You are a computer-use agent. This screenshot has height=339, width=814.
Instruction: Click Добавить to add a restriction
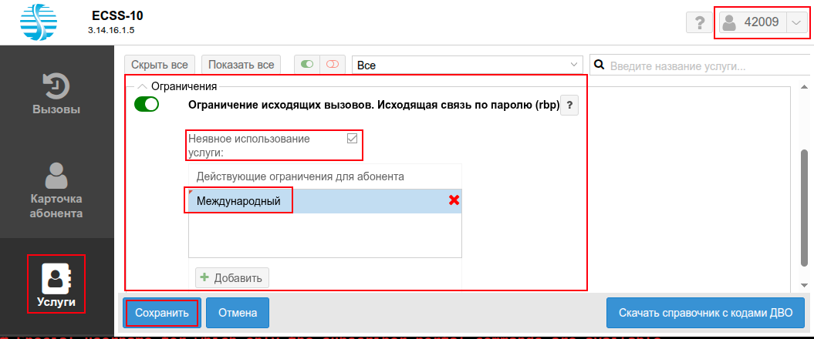(232, 277)
